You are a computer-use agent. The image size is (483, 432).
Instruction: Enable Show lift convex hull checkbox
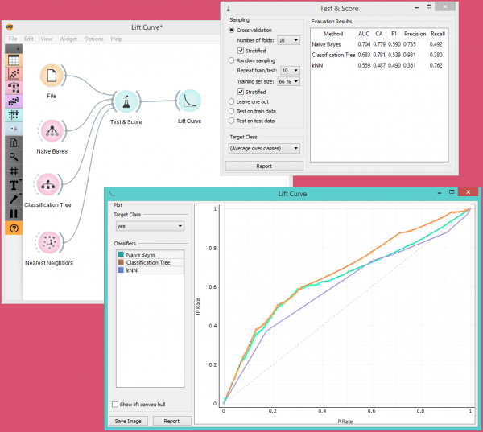117,404
